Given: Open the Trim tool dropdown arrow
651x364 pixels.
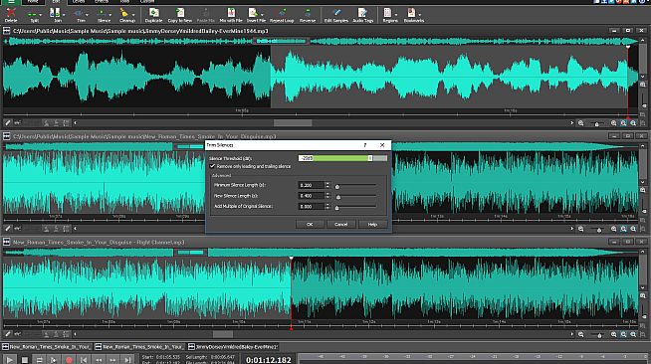Looking at the screenshot, I should [87, 15].
